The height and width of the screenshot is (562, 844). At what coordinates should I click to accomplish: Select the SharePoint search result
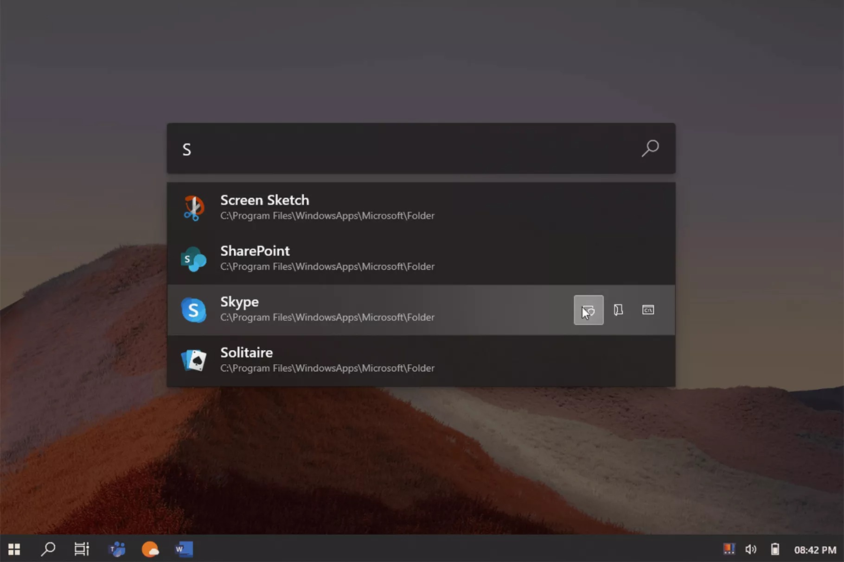pyautogui.click(x=255, y=251)
